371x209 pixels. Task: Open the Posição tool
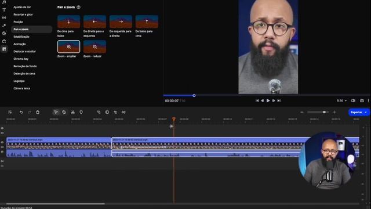pyautogui.click(x=18, y=22)
